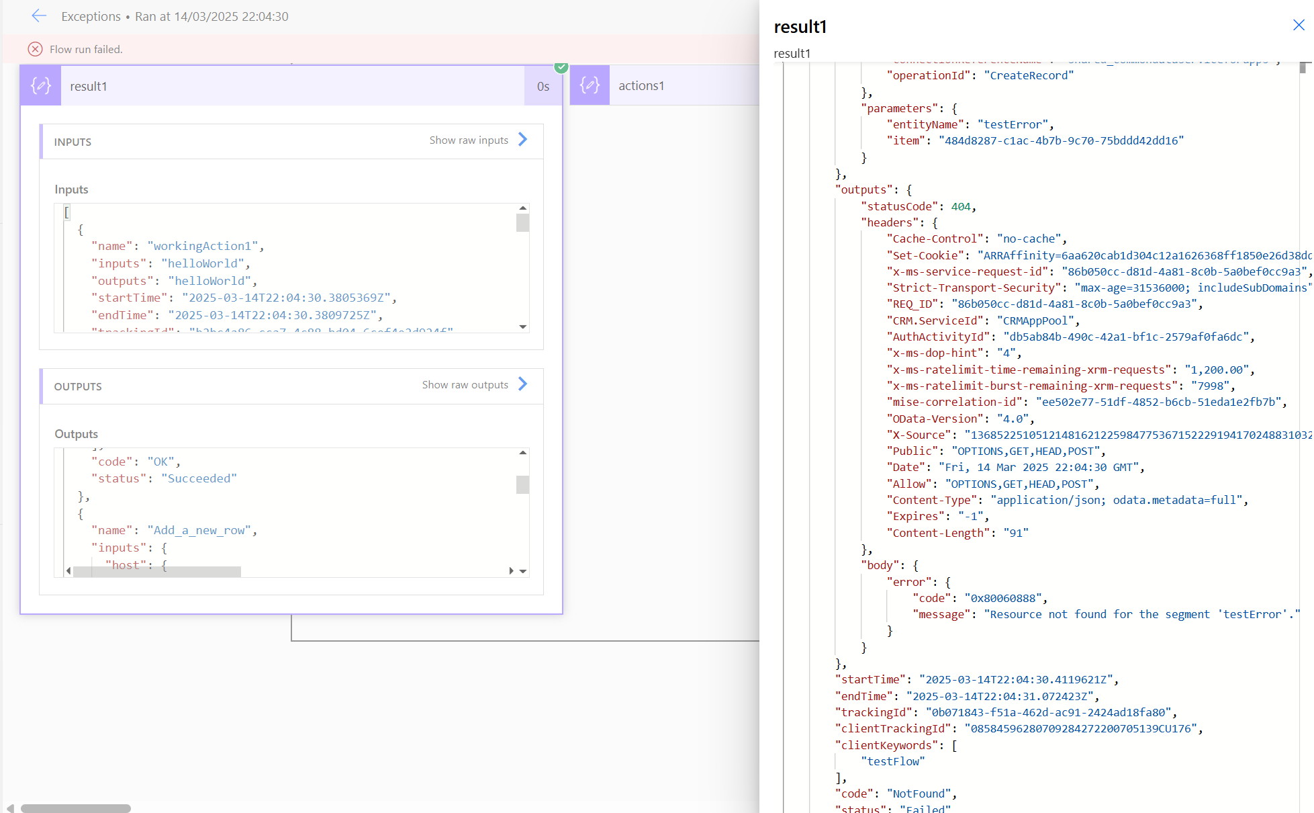Click the Outputs box scroll up arrow

click(x=522, y=453)
